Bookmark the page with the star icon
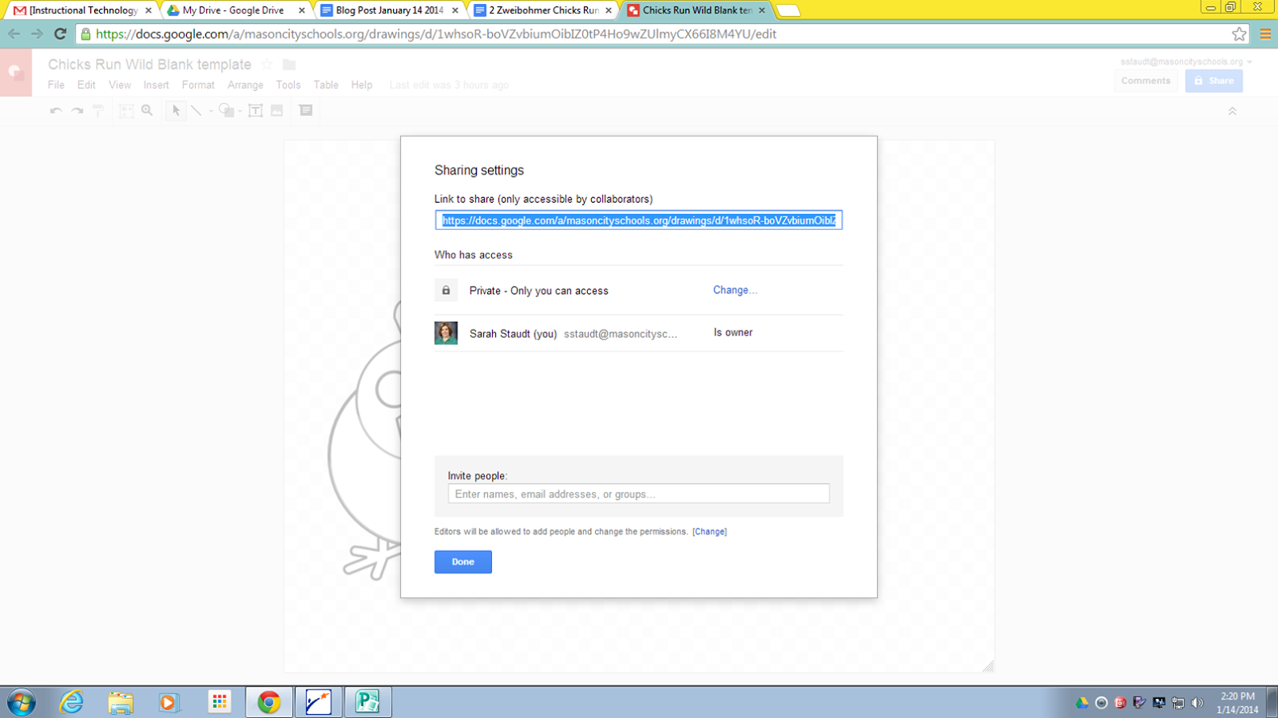The height and width of the screenshot is (718, 1278). (x=1239, y=34)
